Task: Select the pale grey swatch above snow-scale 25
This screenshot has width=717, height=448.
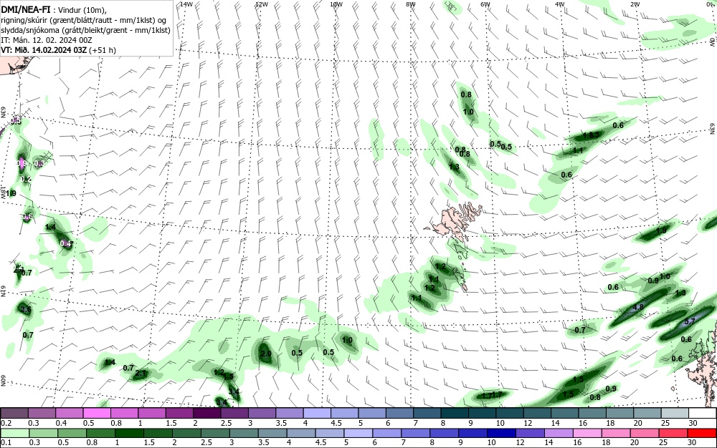Action: pos(675,414)
